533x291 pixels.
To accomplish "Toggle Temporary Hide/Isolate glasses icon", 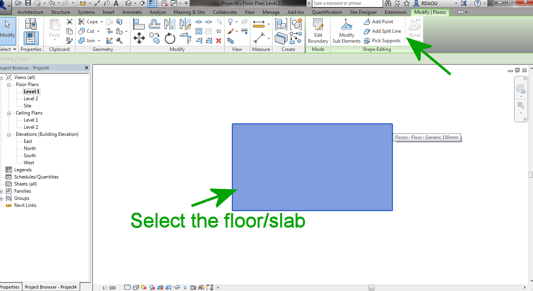I will pos(177,287).
